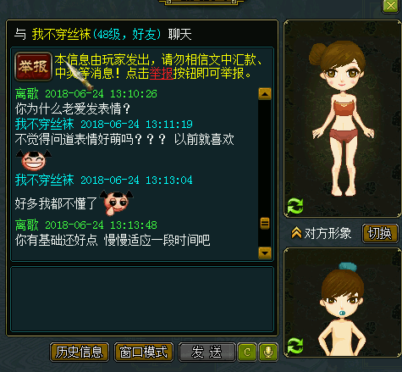Image resolution: width=402 pixels, height=372 pixels.
Task: Click the chat scrollbar thumb handle
Action: point(265,224)
